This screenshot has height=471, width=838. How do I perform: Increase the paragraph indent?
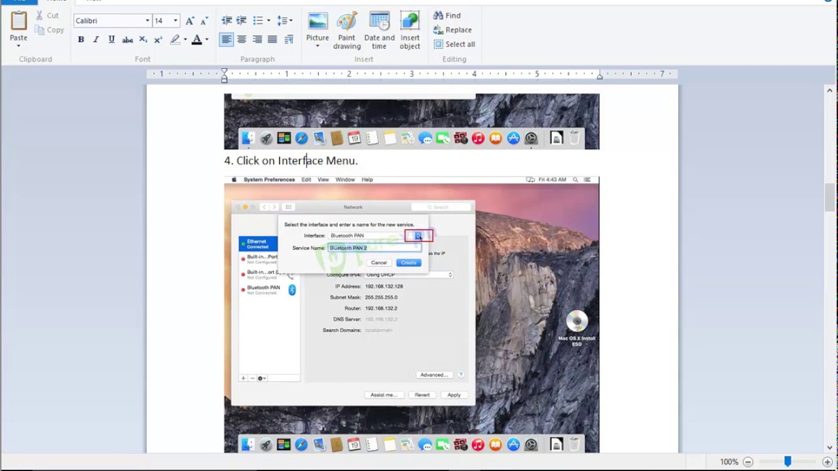point(242,21)
